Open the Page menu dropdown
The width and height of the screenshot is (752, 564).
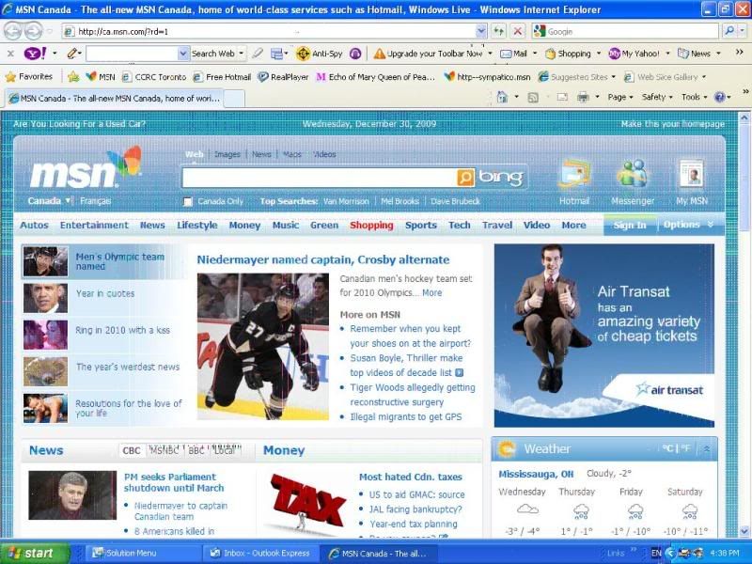(620, 98)
